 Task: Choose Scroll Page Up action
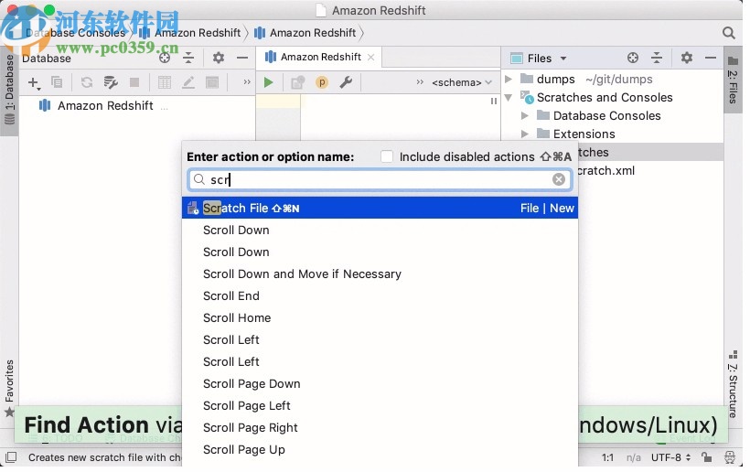(x=380, y=450)
